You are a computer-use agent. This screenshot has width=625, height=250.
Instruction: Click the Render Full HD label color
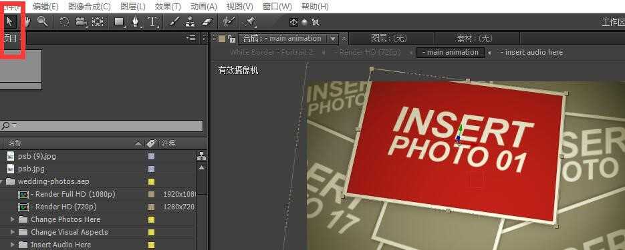coord(152,195)
